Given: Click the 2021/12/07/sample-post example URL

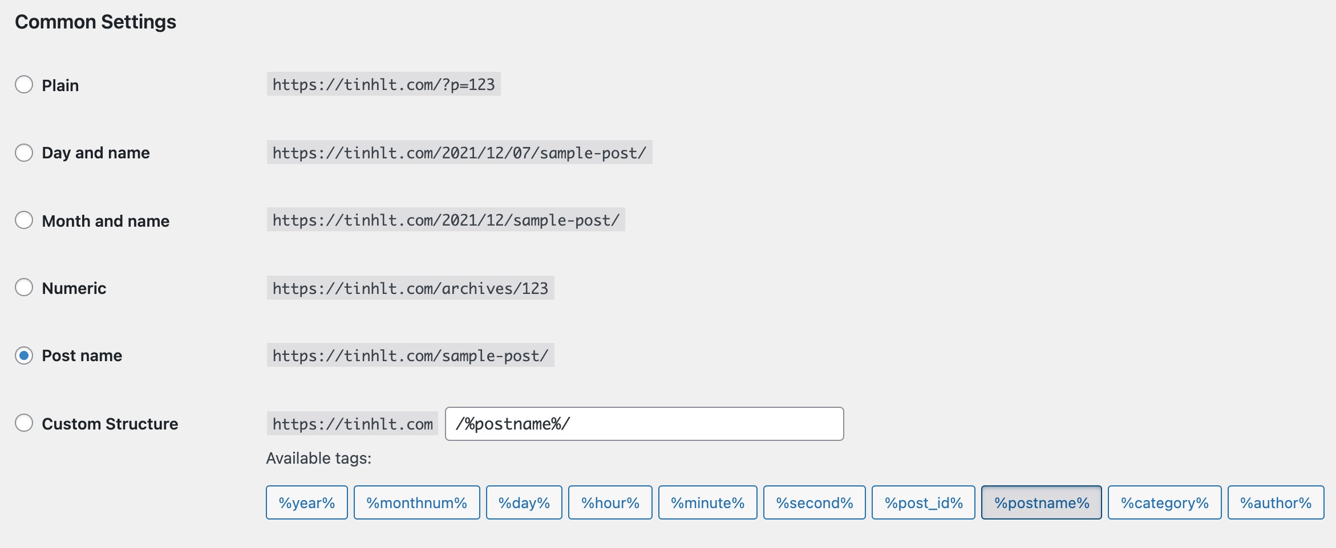Looking at the screenshot, I should (x=460, y=153).
